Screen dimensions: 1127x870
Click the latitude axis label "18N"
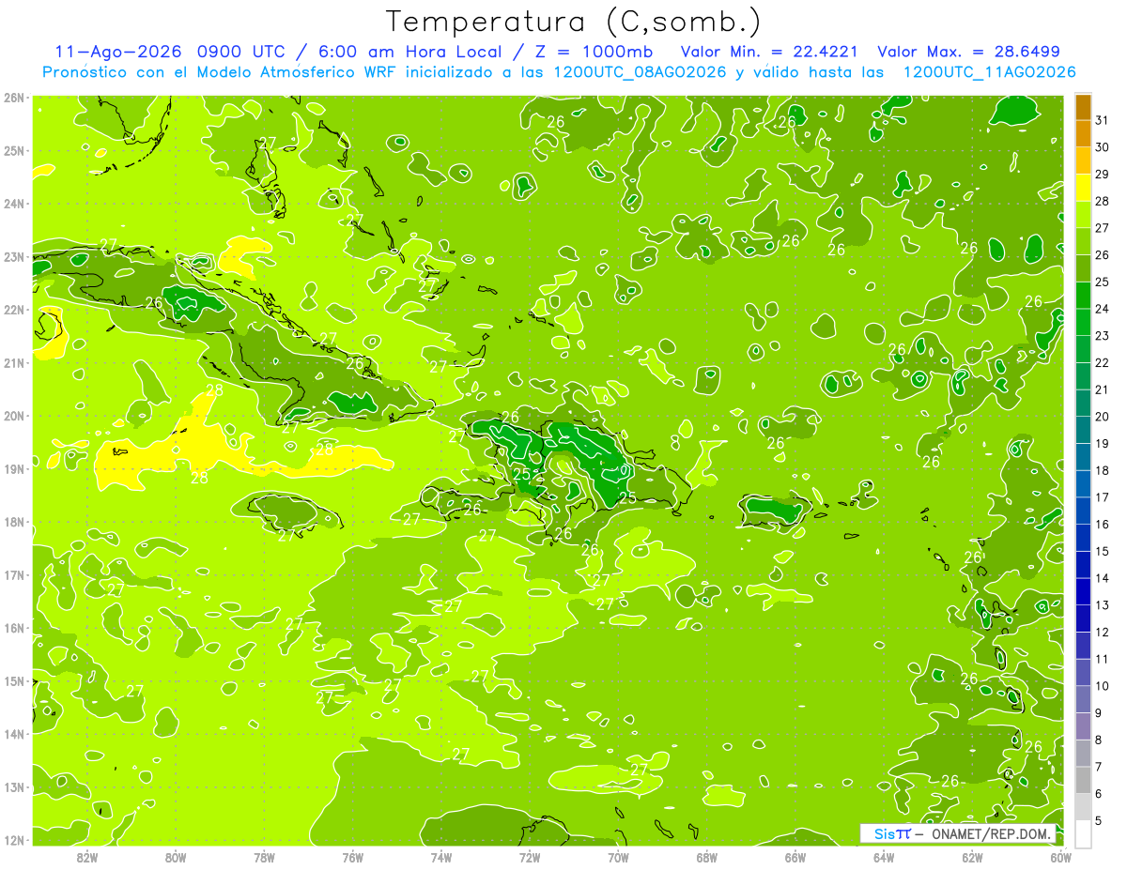[14, 522]
